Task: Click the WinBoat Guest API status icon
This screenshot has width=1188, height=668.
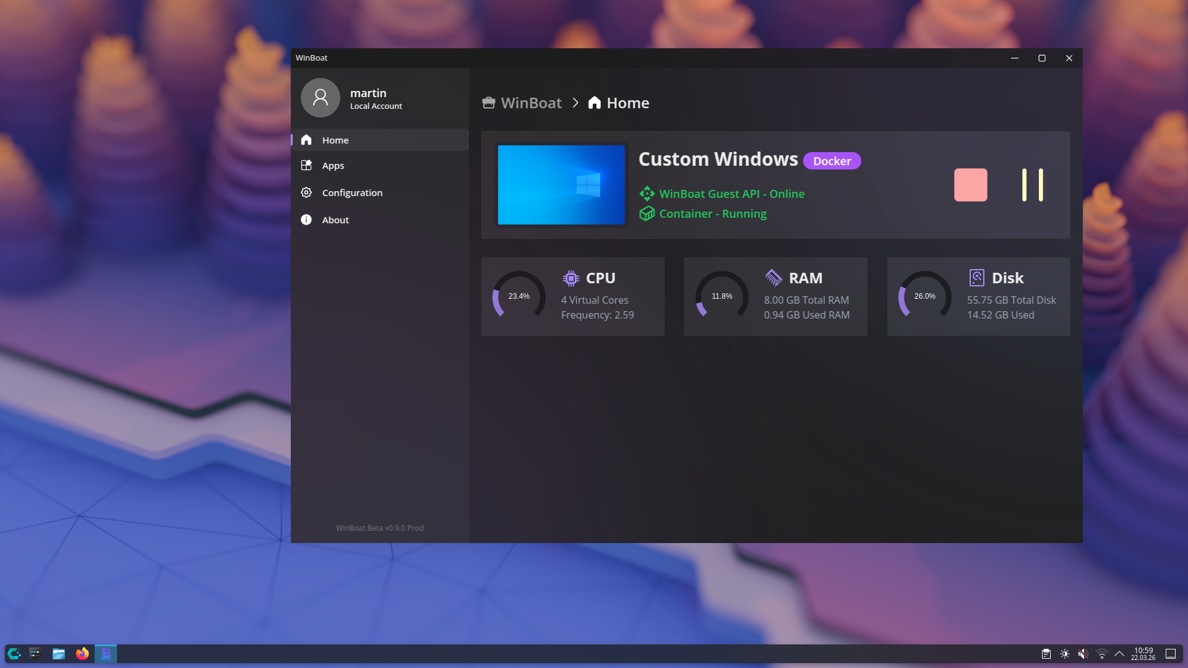Action: coord(647,194)
